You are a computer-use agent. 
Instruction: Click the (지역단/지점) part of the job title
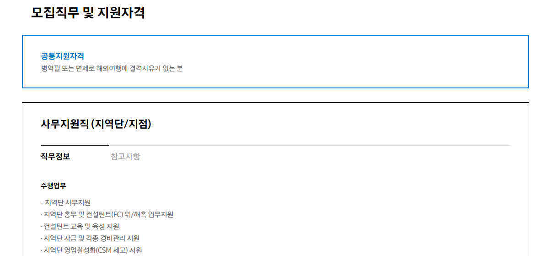(x=122, y=124)
